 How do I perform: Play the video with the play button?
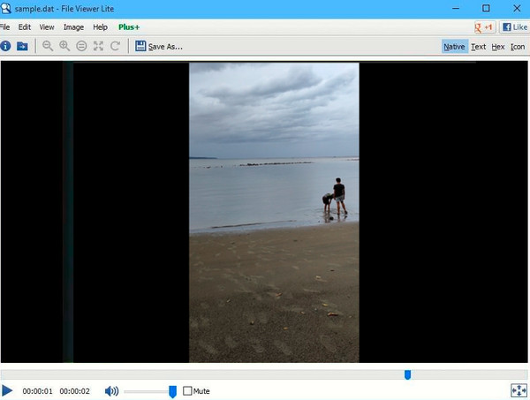[7, 390]
